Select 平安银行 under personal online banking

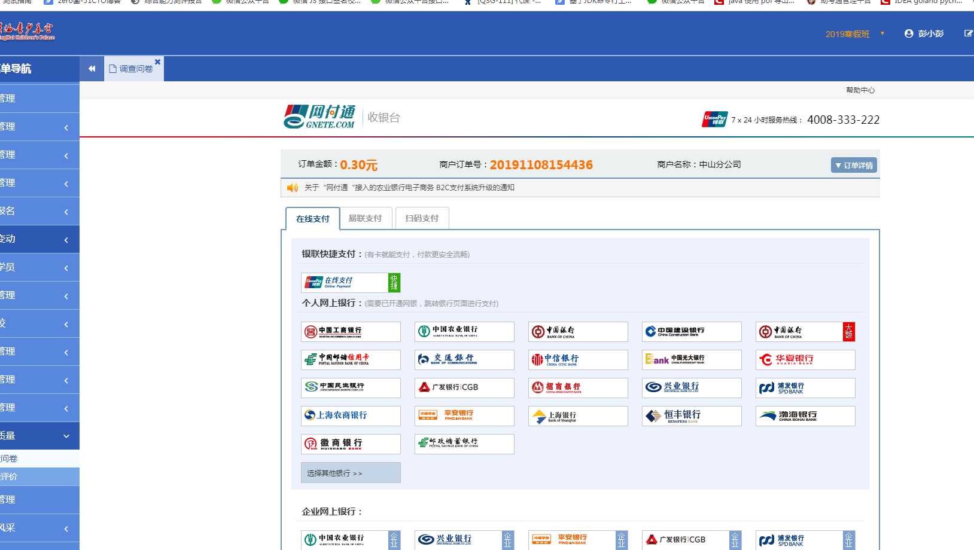[x=464, y=416]
